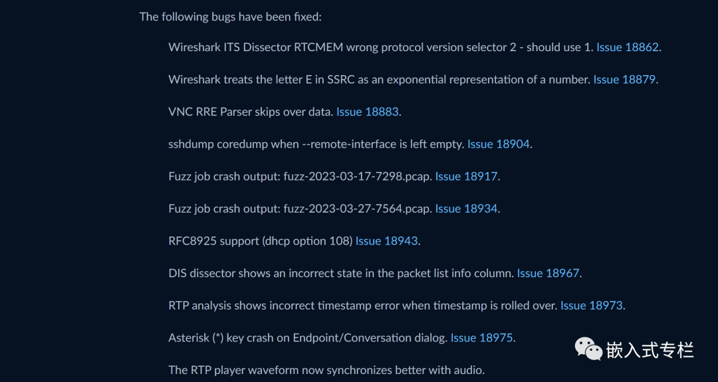This screenshot has width=718, height=382.
Task: Open the Issue 18975 Asterisk key link
Action: coord(481,337)
